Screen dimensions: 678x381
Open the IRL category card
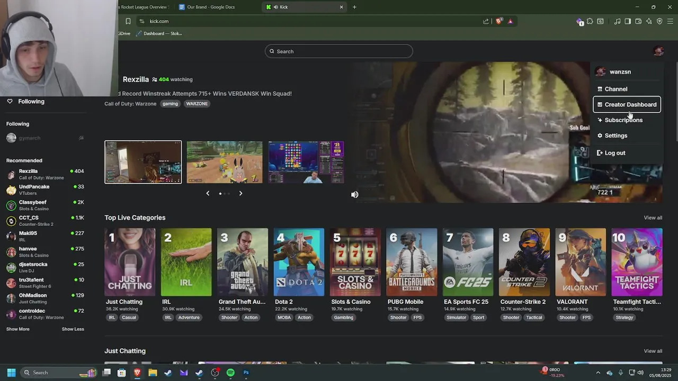[186, 262]
